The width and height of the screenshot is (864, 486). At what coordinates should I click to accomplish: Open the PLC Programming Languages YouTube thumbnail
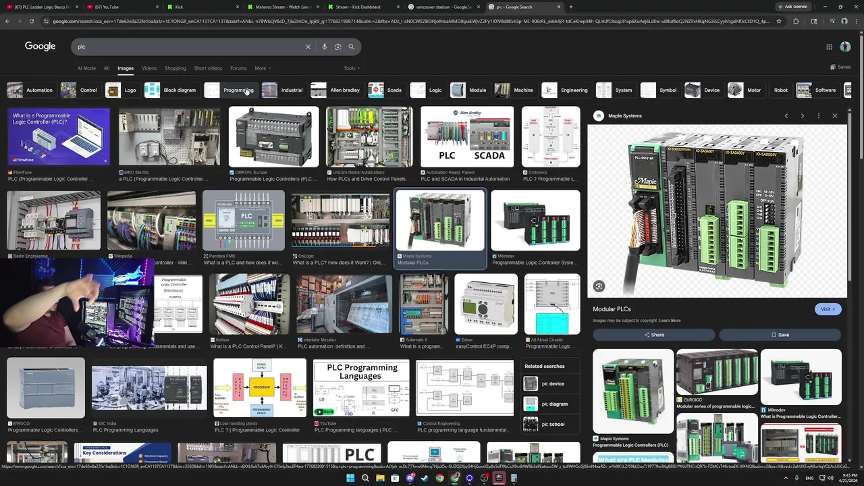point(361,387)
